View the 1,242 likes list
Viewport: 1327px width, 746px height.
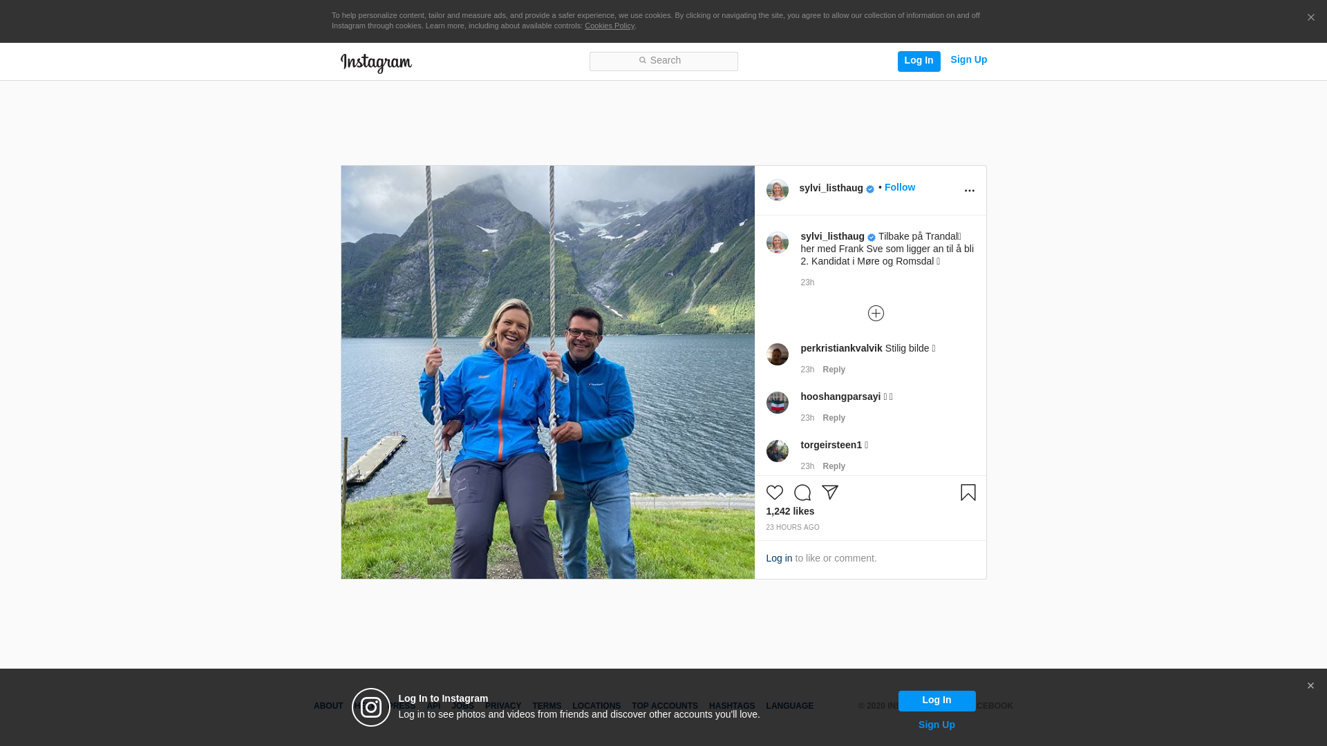point(790,512)
